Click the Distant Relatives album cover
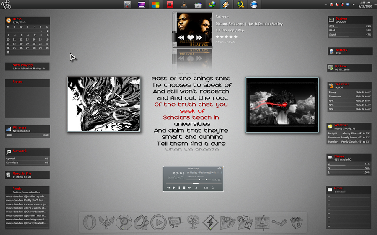The width and height of the screenshot is (377, 235). [x=194, y=29]
